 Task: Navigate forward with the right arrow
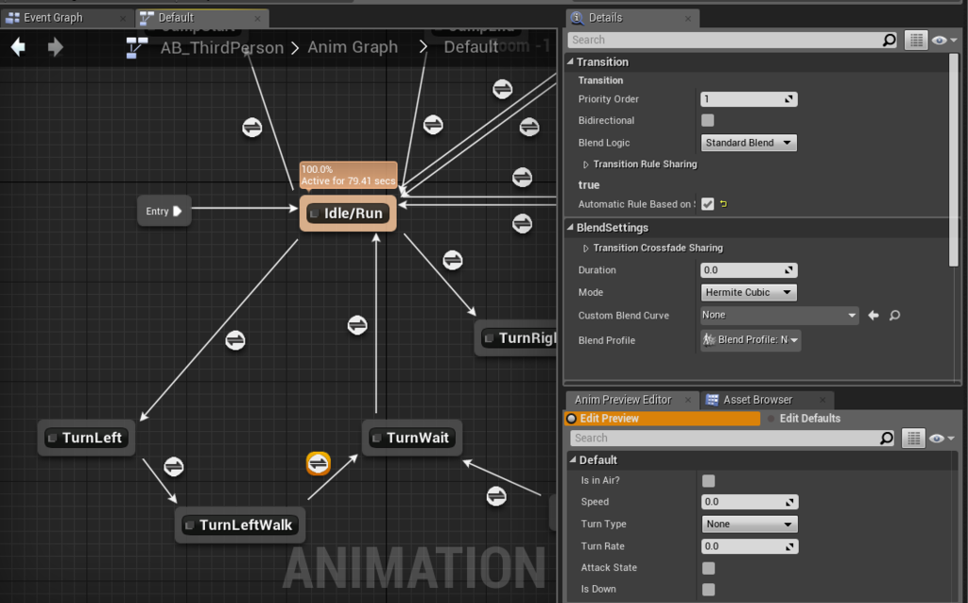point(56,47)
